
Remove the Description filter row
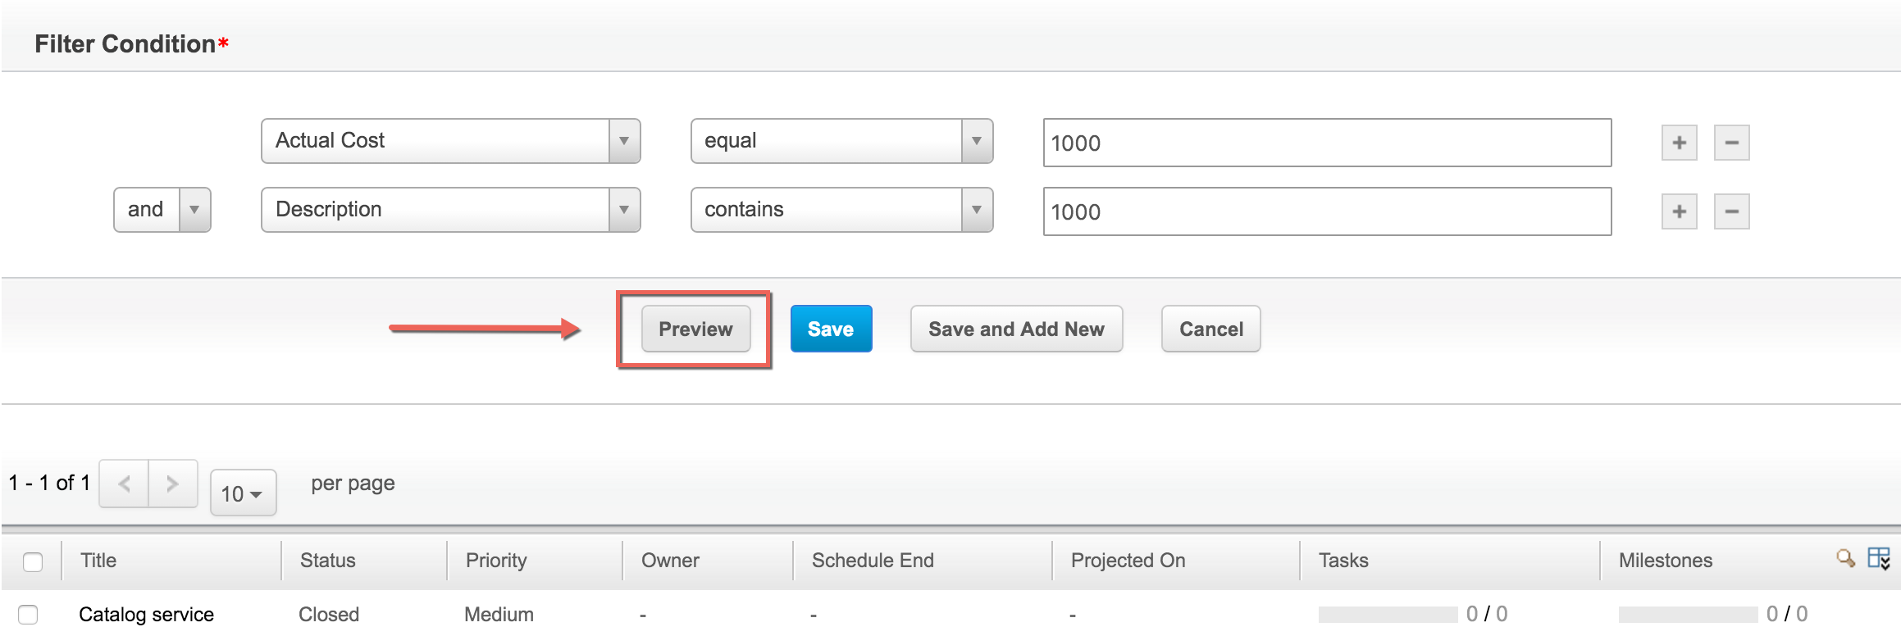pyautogui.click(x=1731, y=211)
